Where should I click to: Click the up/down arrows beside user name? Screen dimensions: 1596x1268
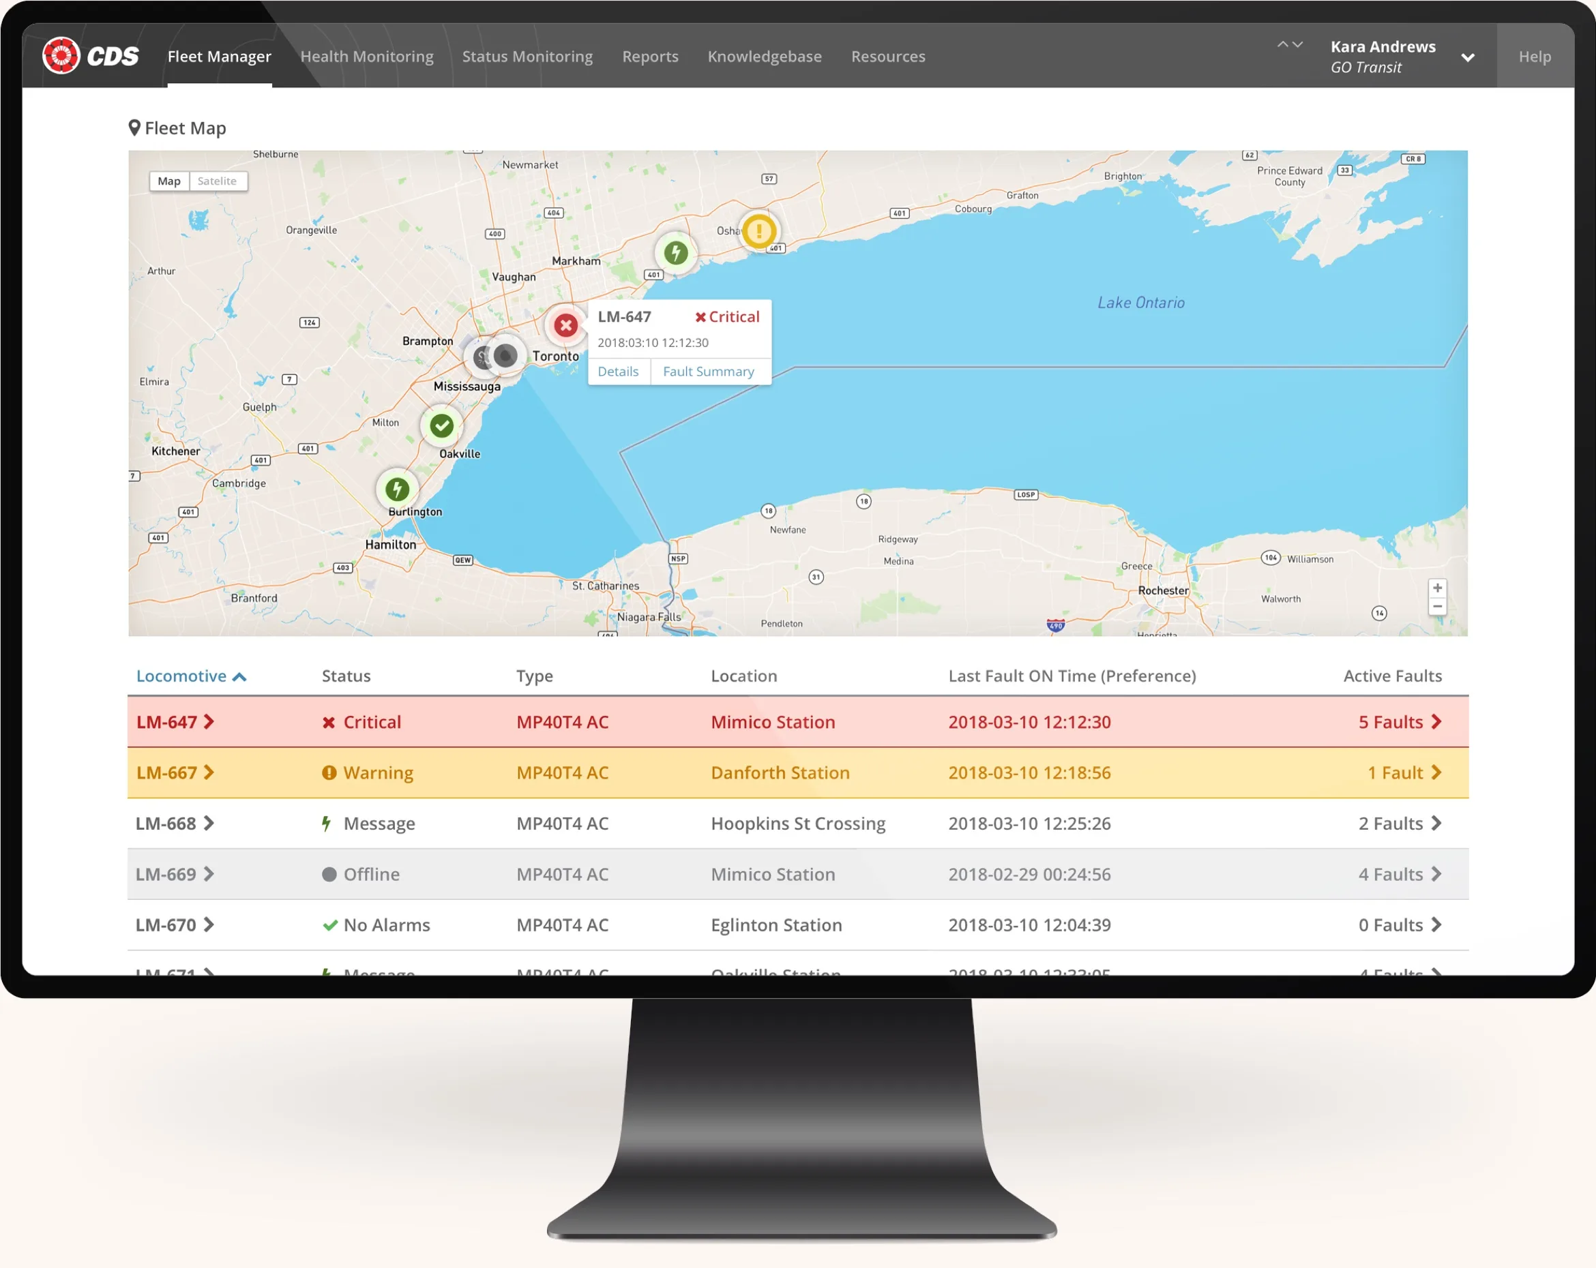(1290, 45)
